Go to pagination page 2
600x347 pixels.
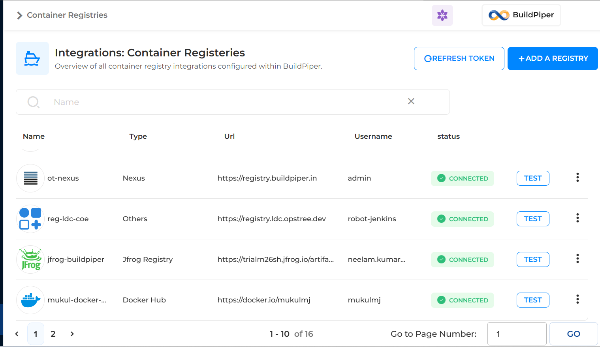point(53,334)
